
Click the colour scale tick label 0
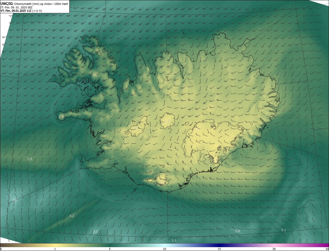(x=1, y=249)
